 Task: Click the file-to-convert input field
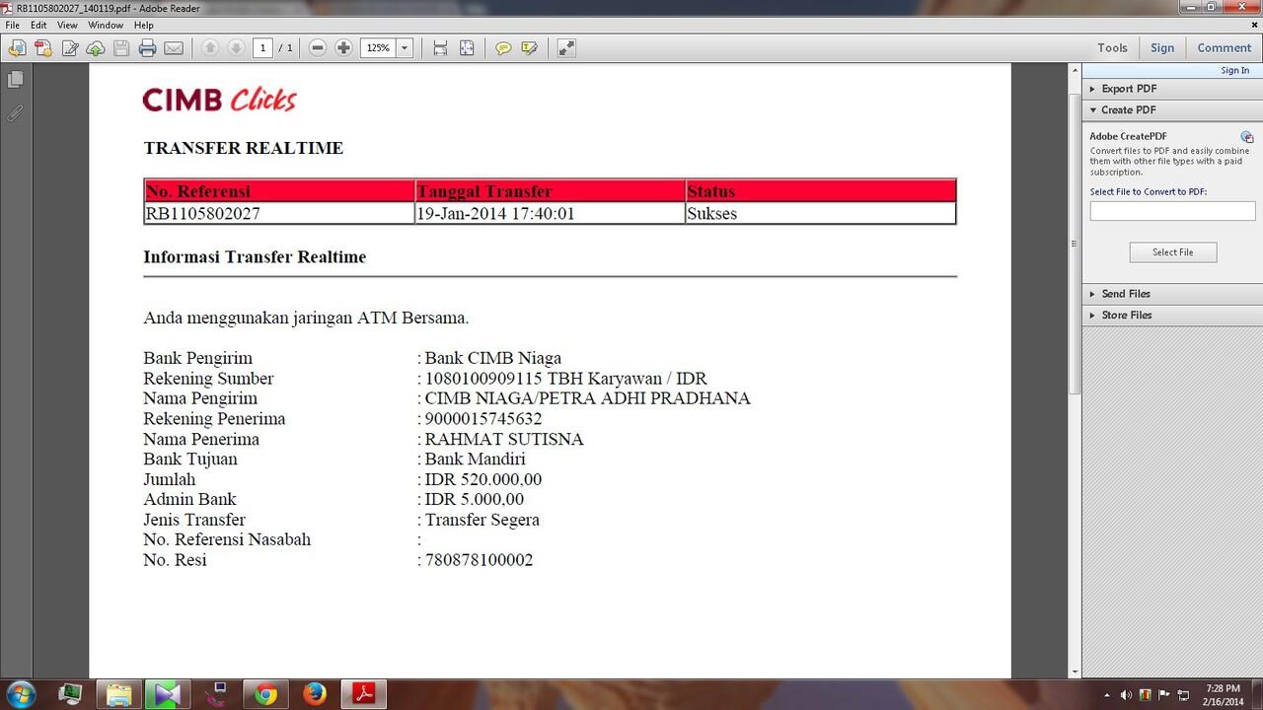click(x=1172, y=211)
